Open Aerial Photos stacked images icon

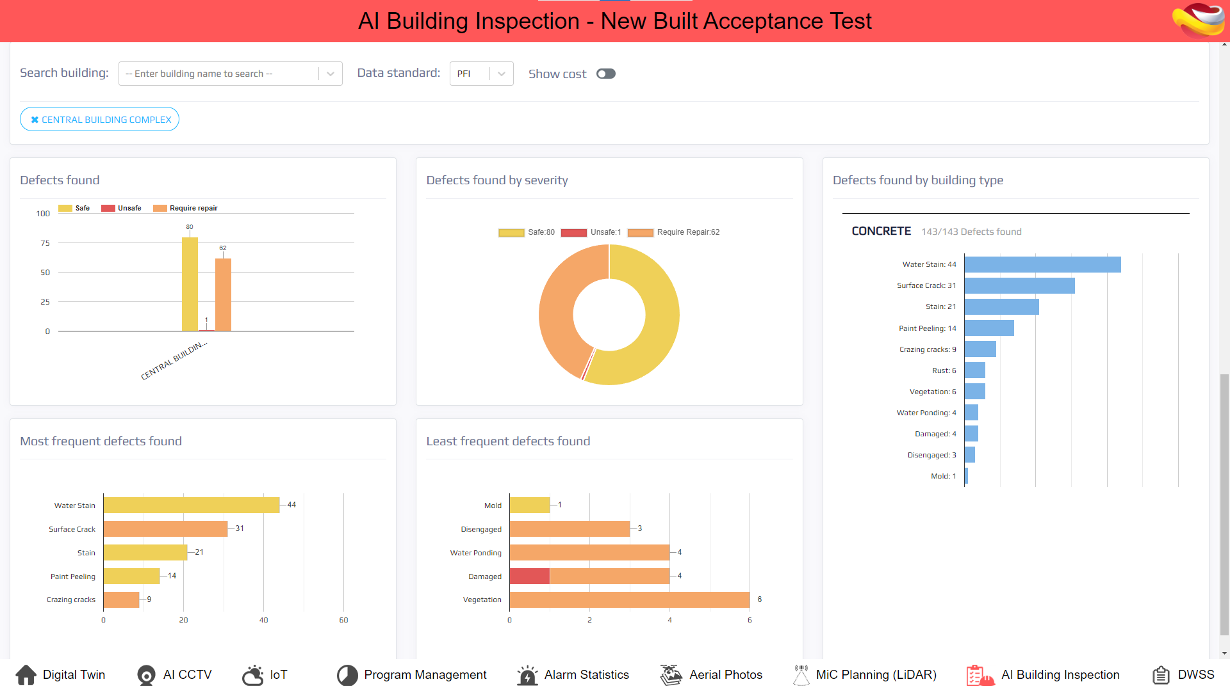click(x=671, y=675)
